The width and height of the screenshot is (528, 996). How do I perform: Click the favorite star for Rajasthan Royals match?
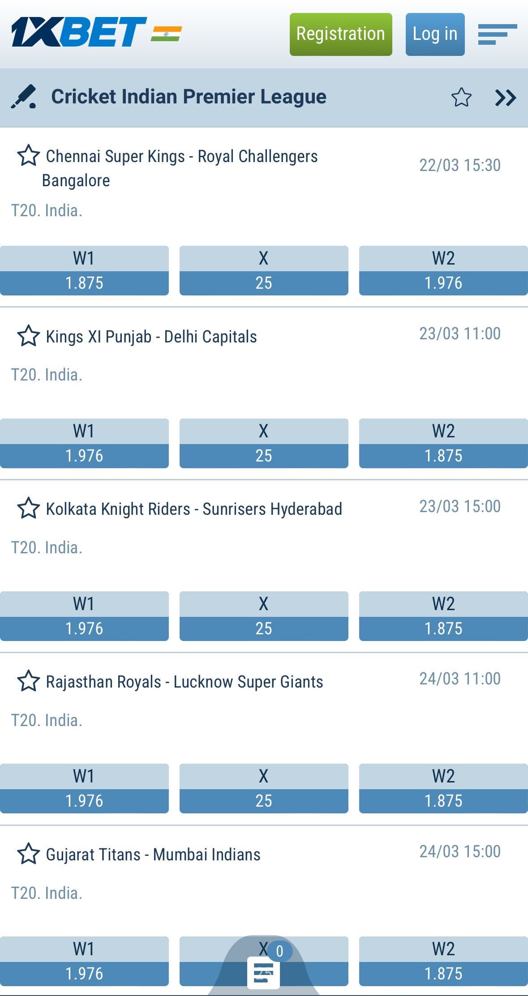click(x=28, y=682)
